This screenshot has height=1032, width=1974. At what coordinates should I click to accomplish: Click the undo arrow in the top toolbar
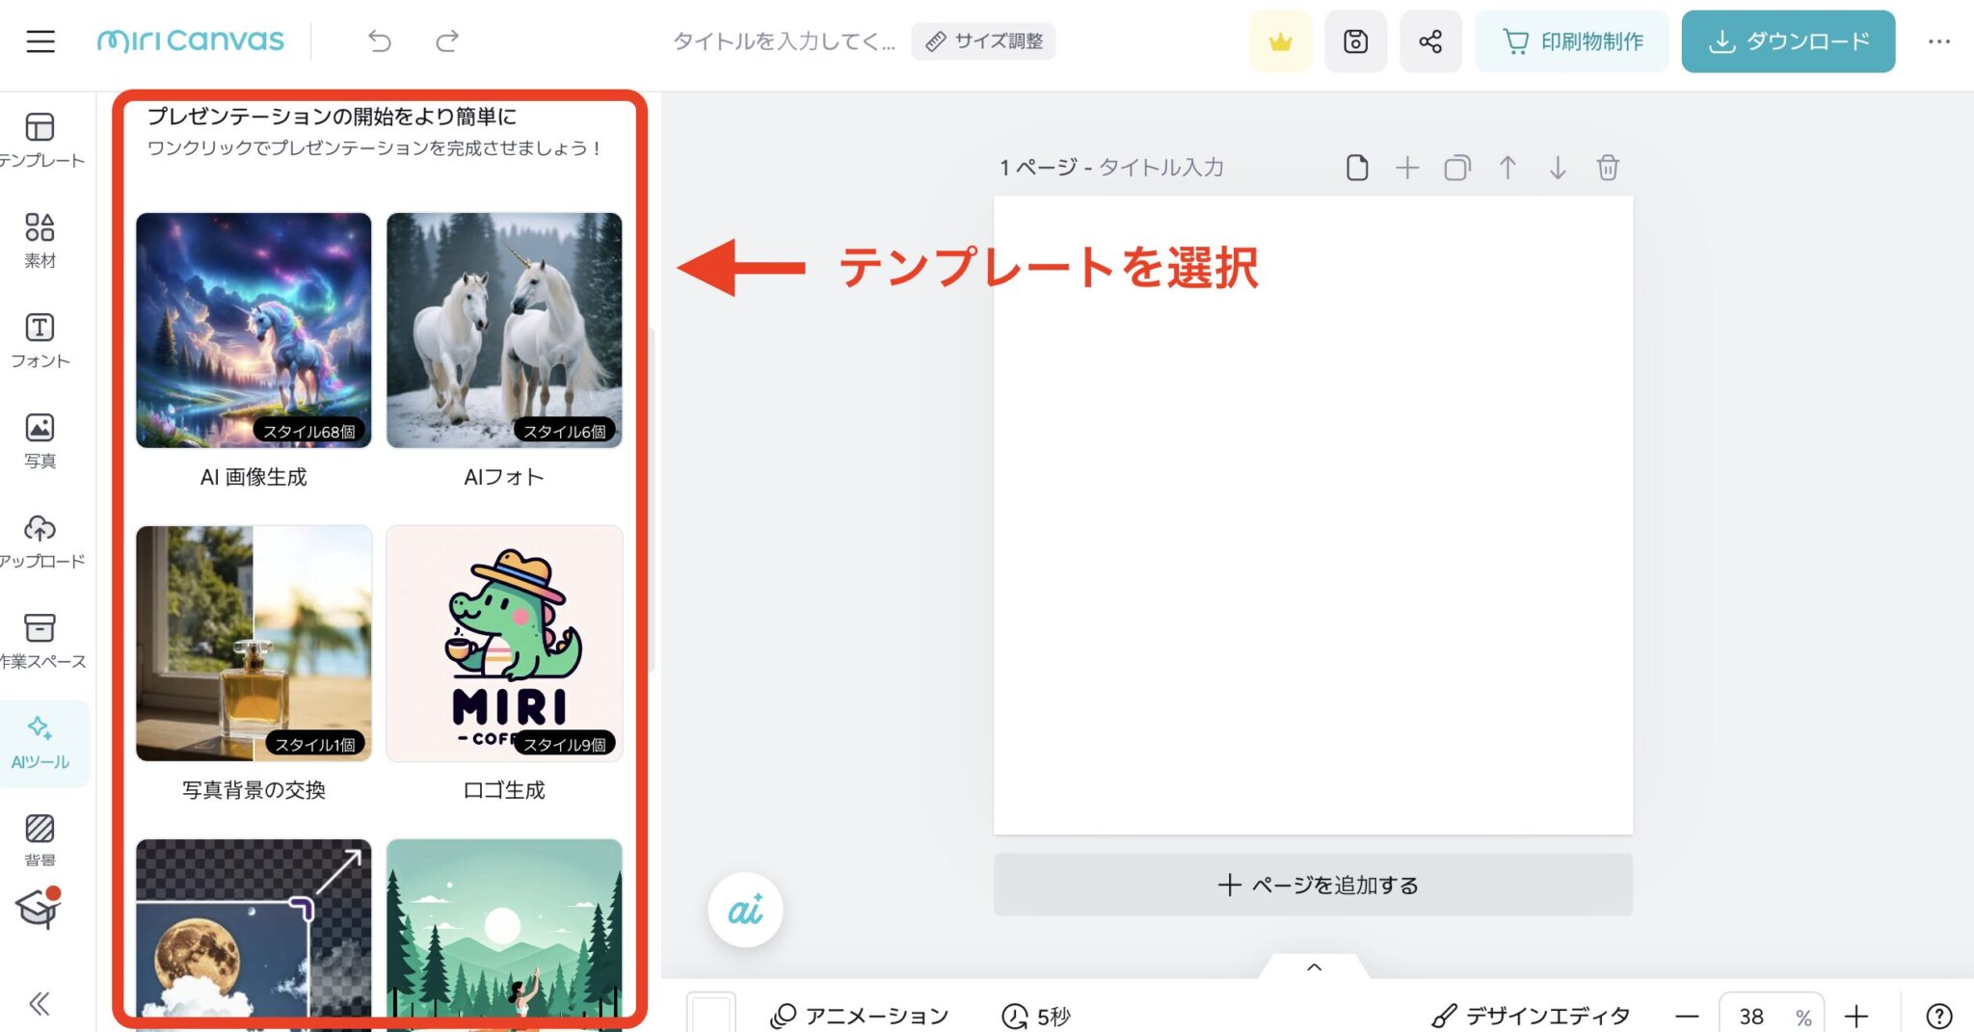tap(380, 41)
